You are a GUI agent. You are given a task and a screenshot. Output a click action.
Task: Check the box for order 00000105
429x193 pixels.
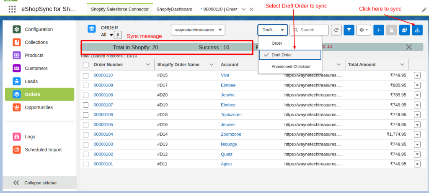tap(85, 125)
